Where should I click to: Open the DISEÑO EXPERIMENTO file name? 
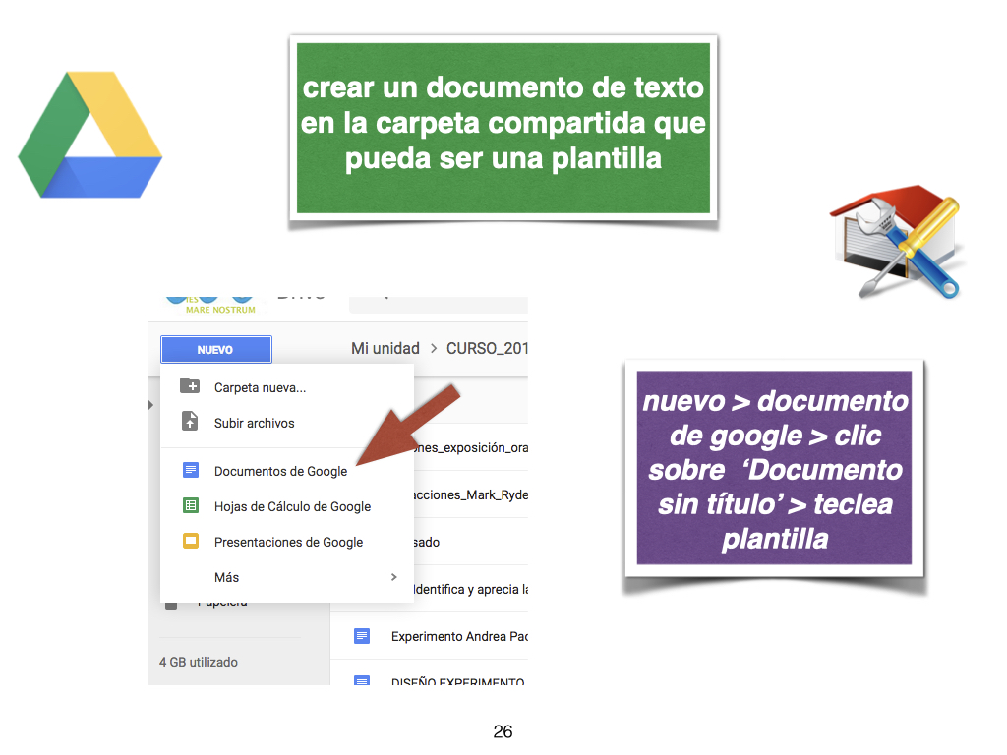tap(457, 680)
